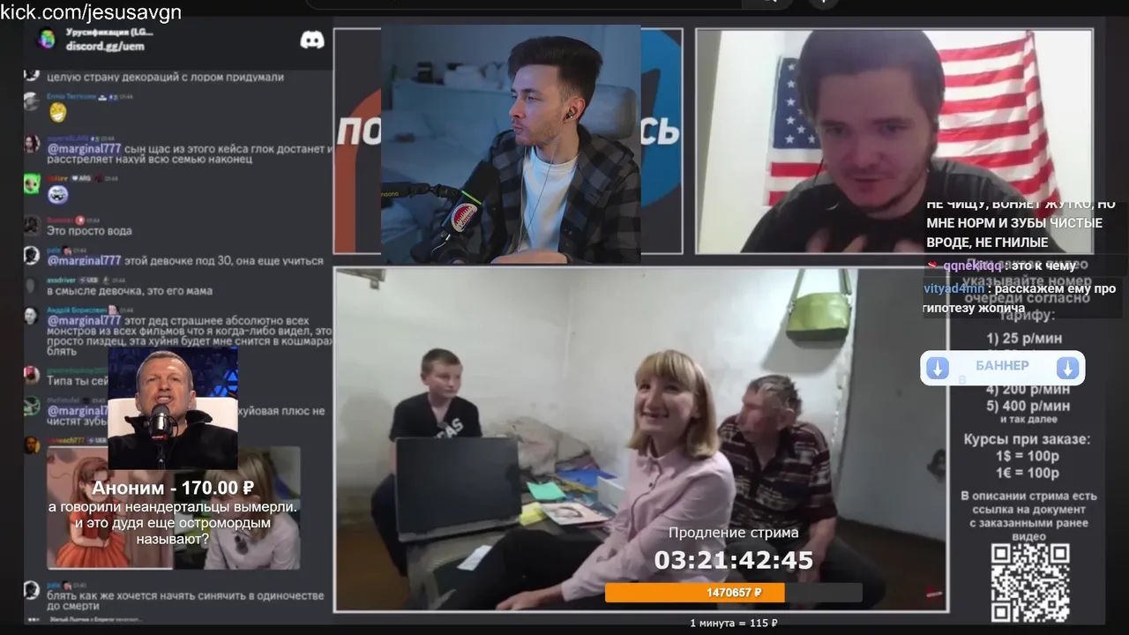The image size is (1129, 635).
Task: Click the overlay picture of man with microphone
Action: [x=173, y=407]
